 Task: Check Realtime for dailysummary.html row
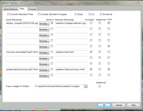coord(100,69)
